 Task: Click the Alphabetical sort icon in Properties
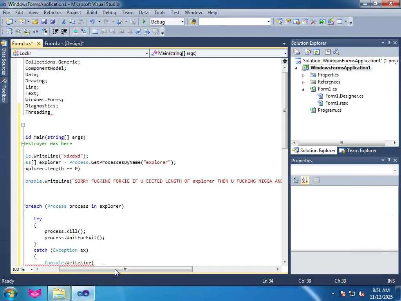tap(305, 180)
